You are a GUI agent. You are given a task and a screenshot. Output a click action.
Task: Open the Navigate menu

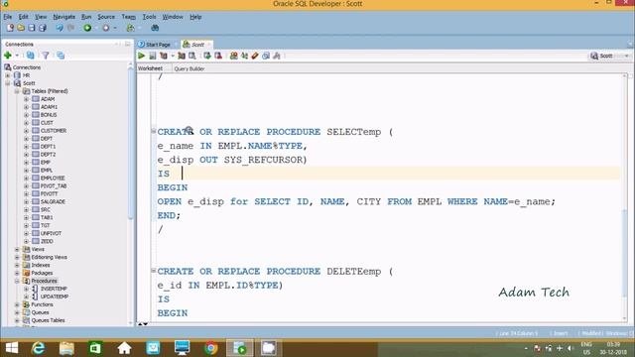coord(63,17)
